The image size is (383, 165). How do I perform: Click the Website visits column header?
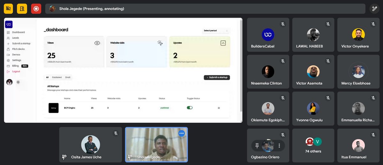click(113, 98)
